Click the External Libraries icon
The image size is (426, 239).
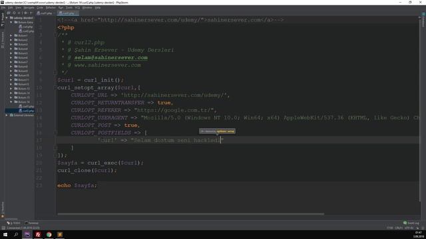coord(12,115)
